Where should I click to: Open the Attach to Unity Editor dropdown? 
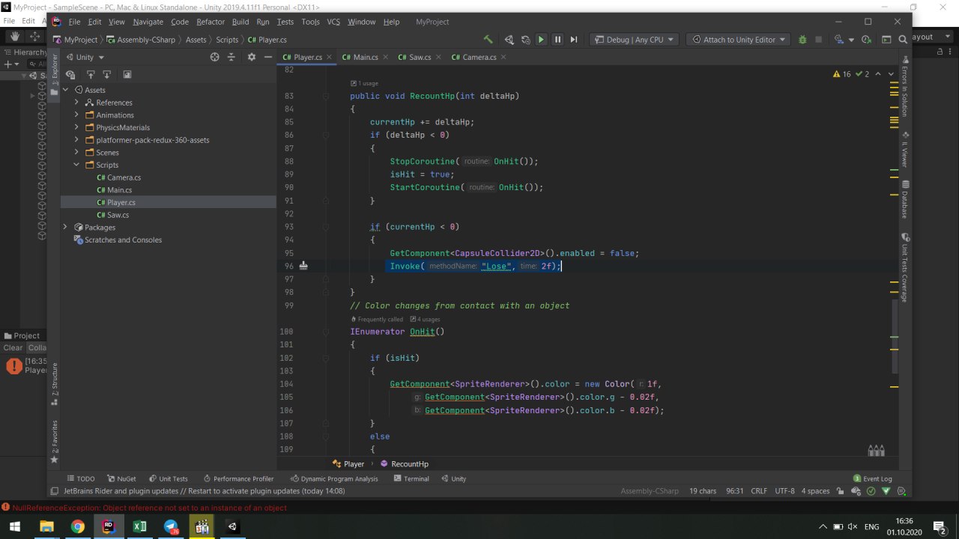click(739, 40)
